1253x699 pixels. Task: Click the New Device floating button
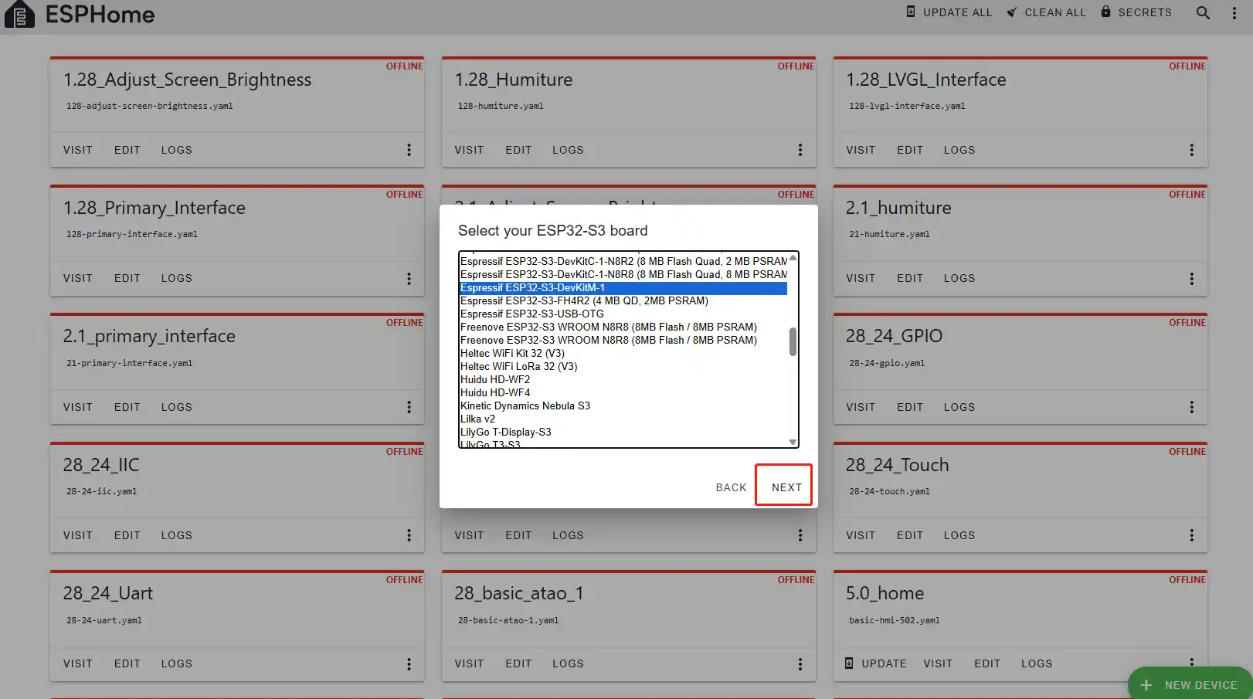(1190, 684)
